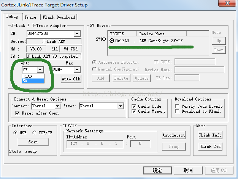238x179 pixels.
Task: Click the Ping button
Action: point(174,146)
